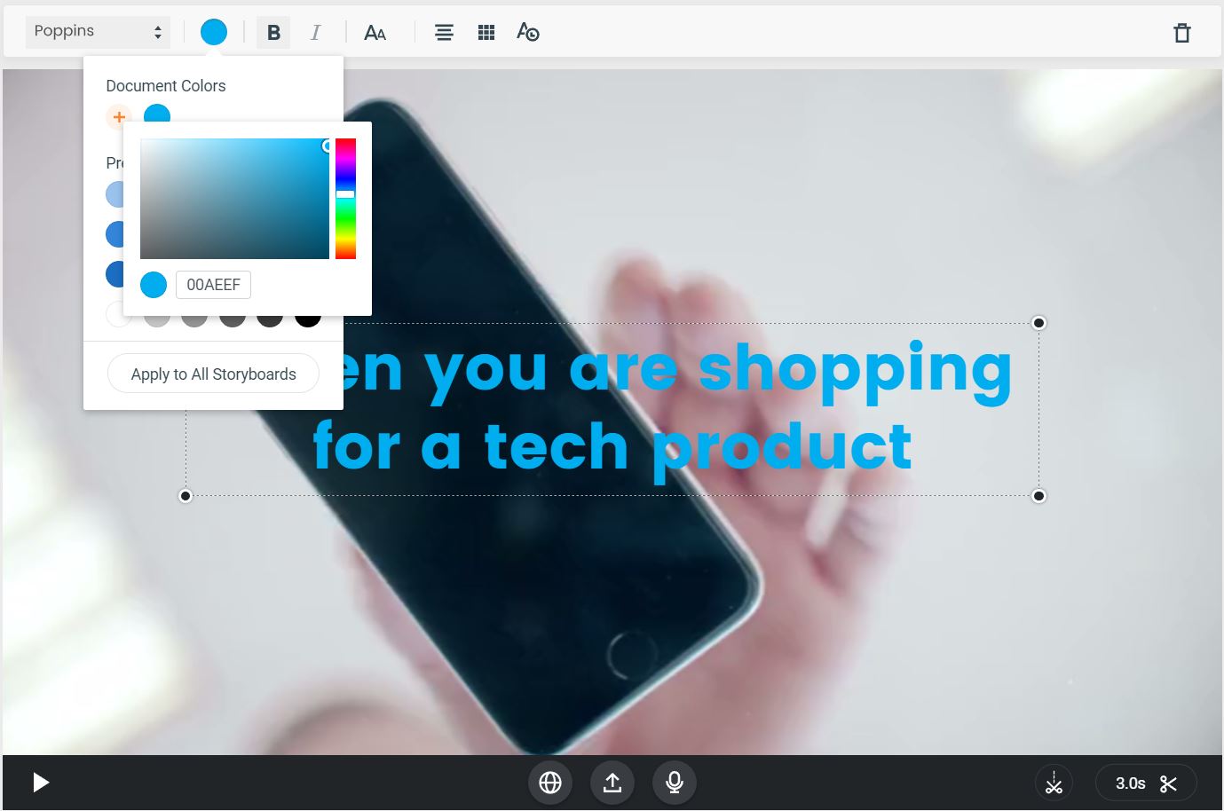Viewport: 1224px width, 811px height.
Task: Open the text animation timing icon
Action: [528, 33]
